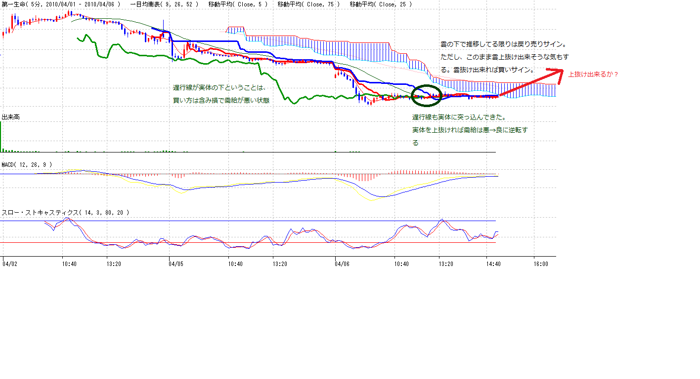Click the 04/02 date on time axis

[x=9, y=264]
